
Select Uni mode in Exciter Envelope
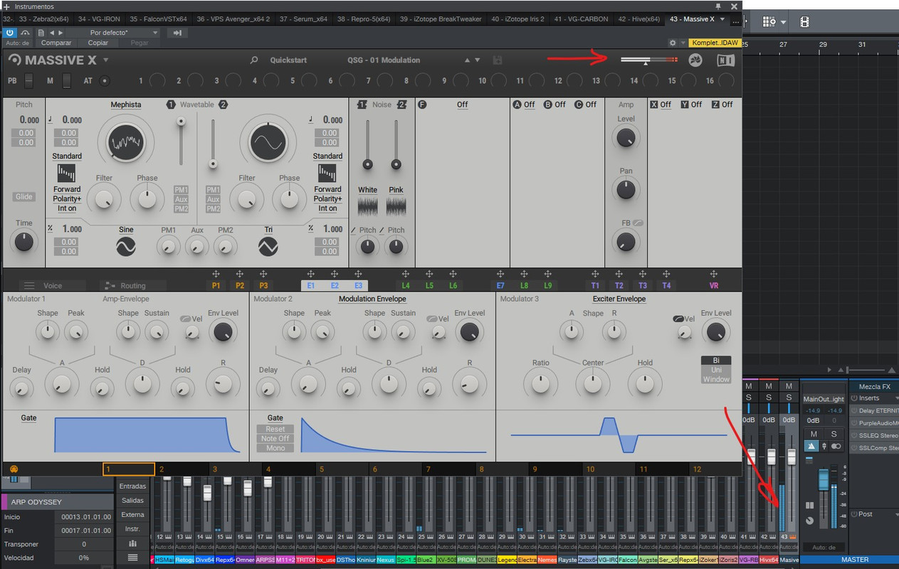coord(716,370)
